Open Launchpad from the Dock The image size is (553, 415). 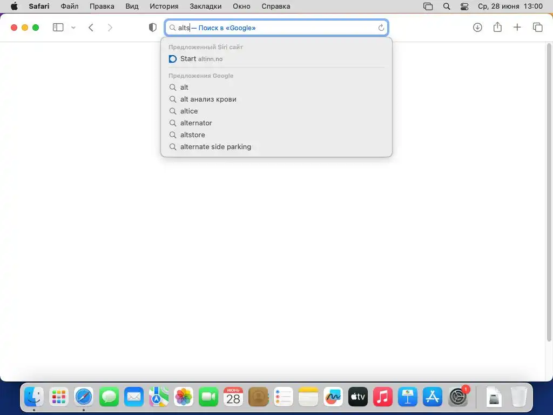(58, 397)
